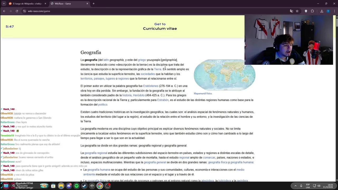Click the 'territorios' link
Viewport: 338px width, 190px height.
[86, 79]
